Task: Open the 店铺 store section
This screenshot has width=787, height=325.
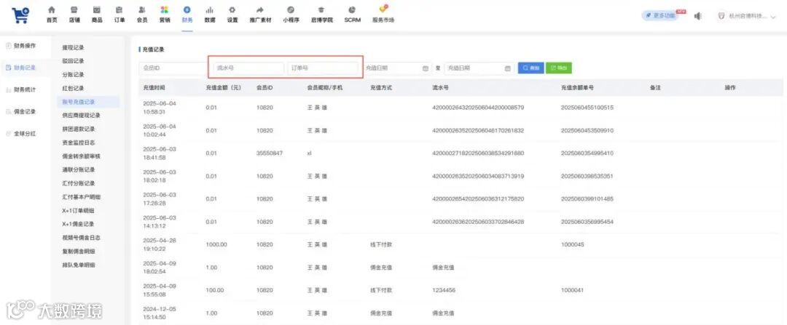Action: point(74,15)
